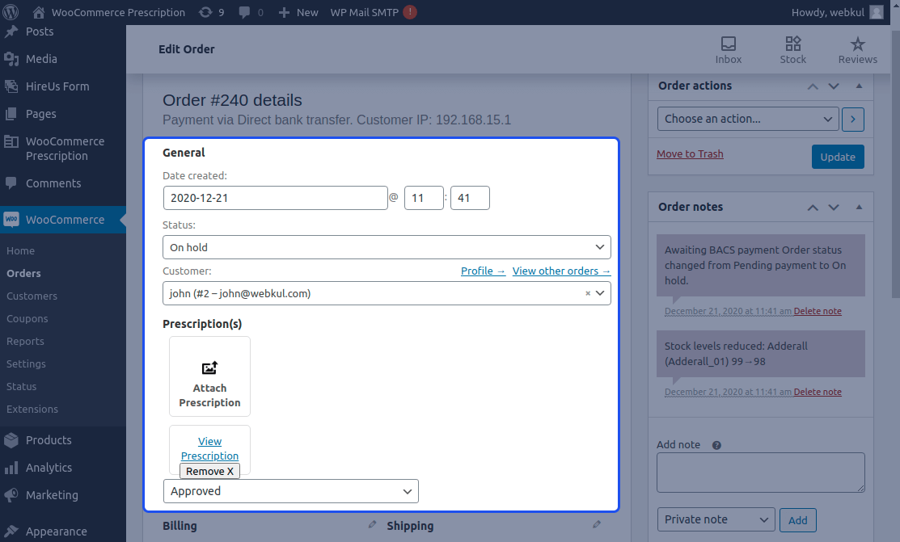The width and height of the screenshot is (900, 542).
Task: Click the Woo logo icon in sidebar
Action: 11,219
